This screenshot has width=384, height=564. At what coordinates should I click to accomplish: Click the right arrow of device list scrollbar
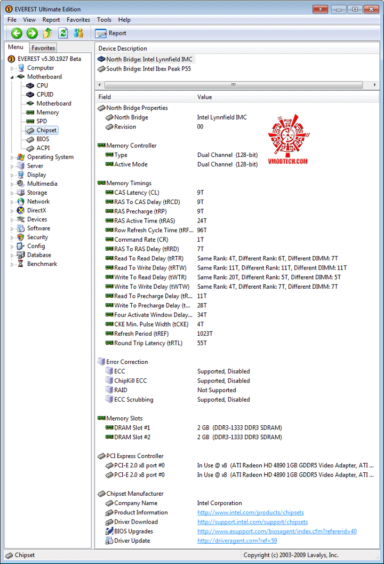[x=374, y=85]
